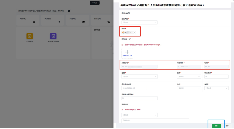Click the large plus photo upload box
234x129 pixels.
tap(127, 52)
